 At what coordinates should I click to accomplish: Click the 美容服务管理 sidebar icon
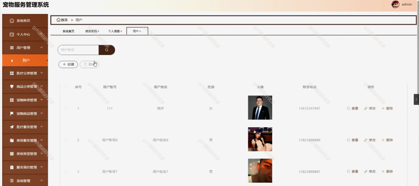click(11, 140)
